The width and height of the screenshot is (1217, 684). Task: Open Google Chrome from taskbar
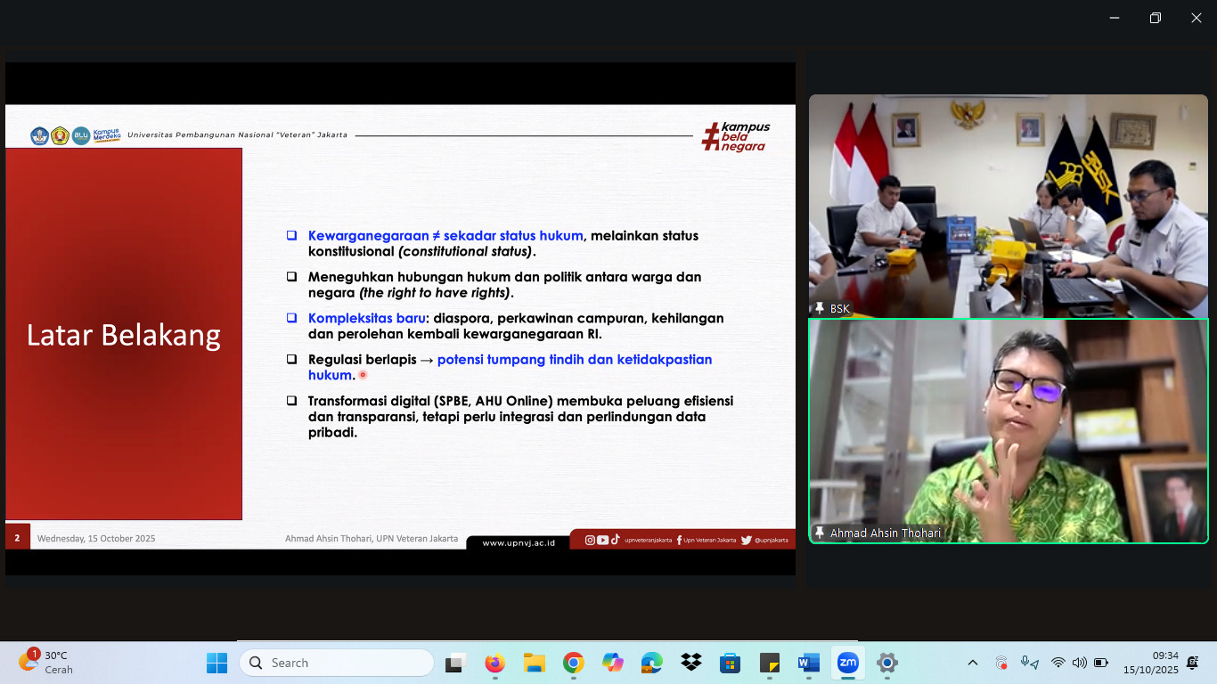tap(573, 663)
